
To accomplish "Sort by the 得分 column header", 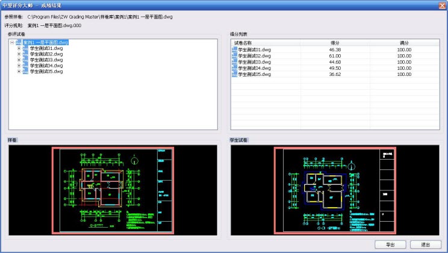I will [335, 43].
